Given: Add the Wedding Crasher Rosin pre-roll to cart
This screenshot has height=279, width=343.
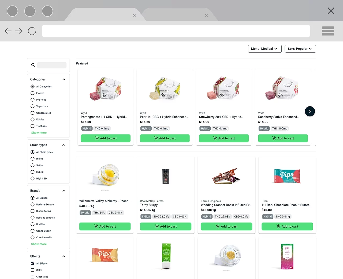Looking at the screenshot, I should click(226, 226).
